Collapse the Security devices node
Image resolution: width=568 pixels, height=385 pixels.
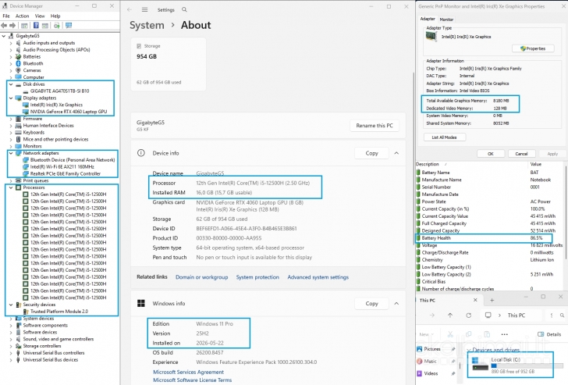pyautogui.click(x=11, y=305)
